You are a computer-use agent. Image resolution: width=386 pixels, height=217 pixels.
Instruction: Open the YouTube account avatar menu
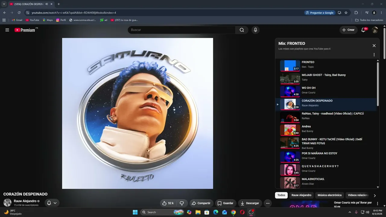point(375,30)
